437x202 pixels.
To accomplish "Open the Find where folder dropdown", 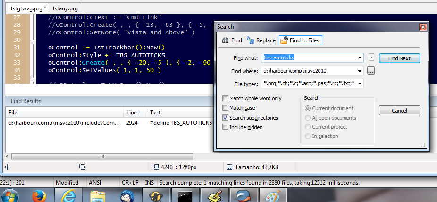I will (361, 71).
